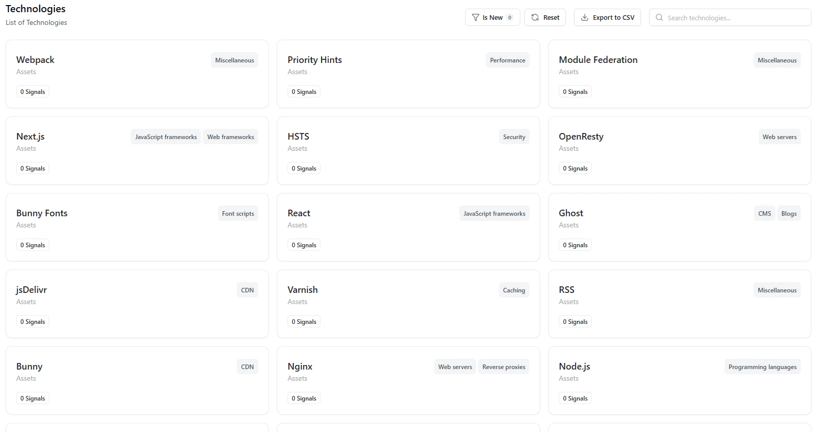This screenshot has height=432, width=819.
Task: Open 0 Signals on Module Federation
Action: point(575,91)
